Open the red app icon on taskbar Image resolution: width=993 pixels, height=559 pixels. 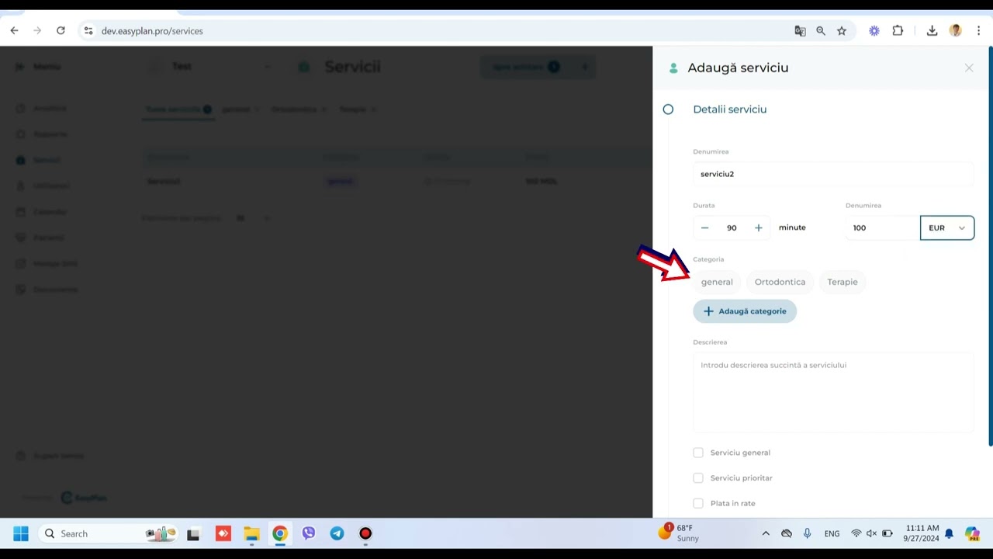tap(223, 533)
